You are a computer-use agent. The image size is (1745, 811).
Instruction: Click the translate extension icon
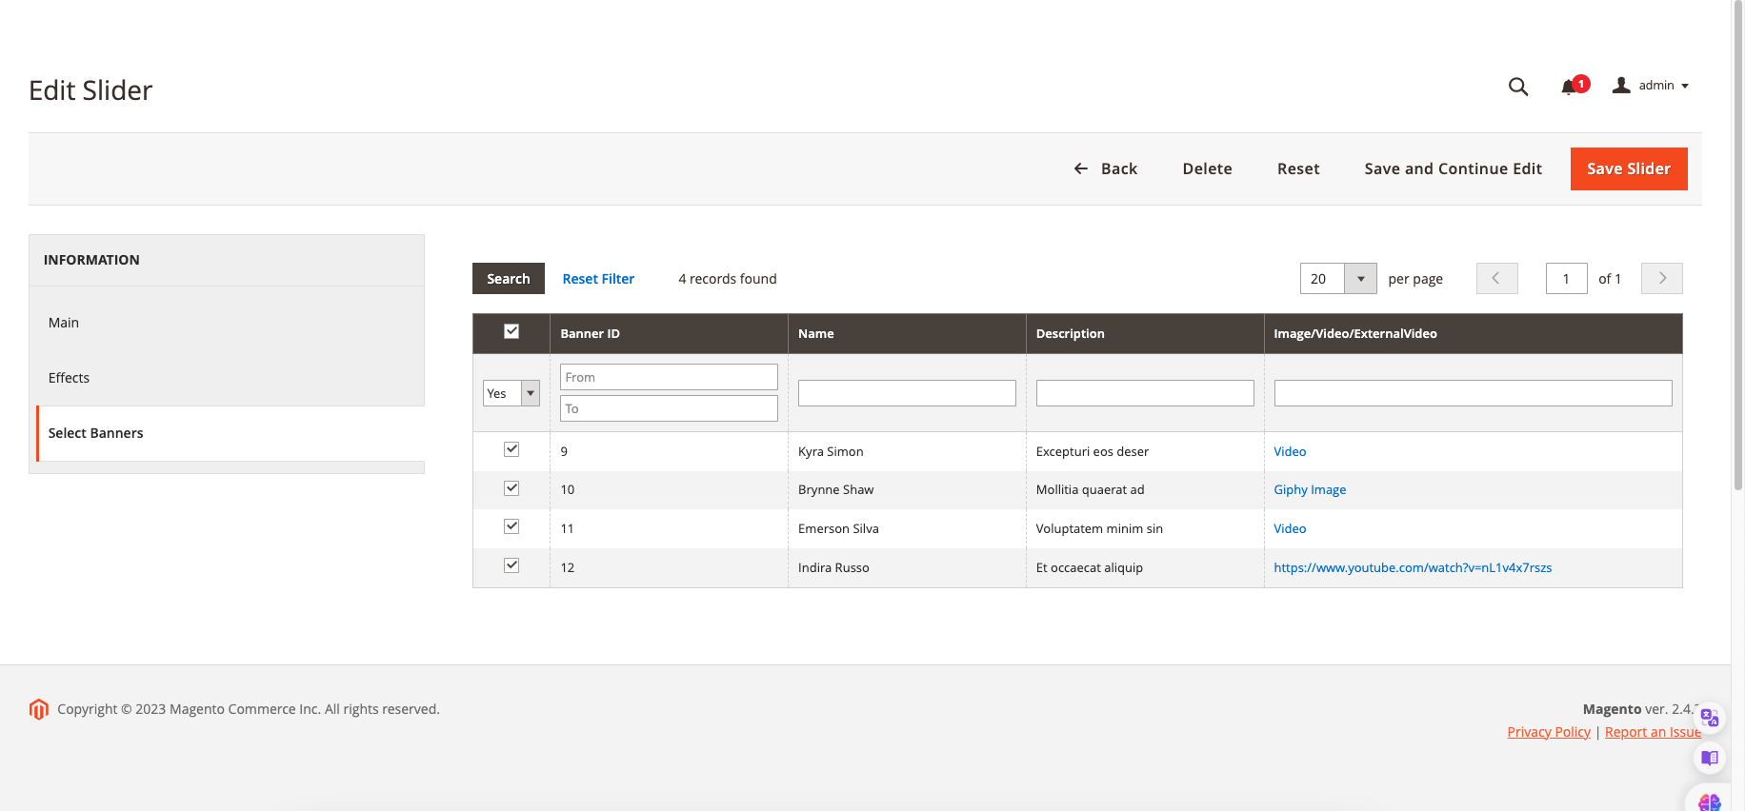click(1710, 718)
